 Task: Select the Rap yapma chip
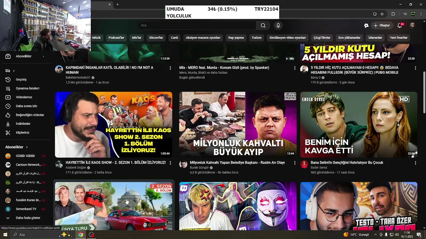[236, 38]
